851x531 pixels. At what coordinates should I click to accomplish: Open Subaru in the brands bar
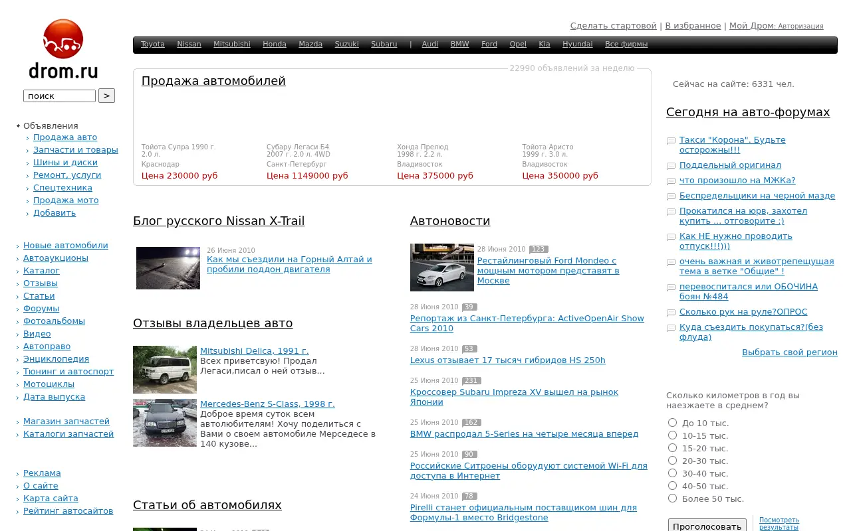coord(384,44)
